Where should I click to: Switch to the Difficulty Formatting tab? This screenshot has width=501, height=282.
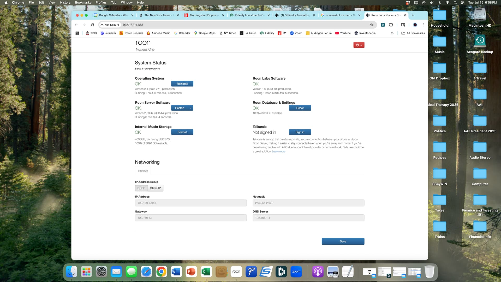pyautogui.click(x=295, y=15)
